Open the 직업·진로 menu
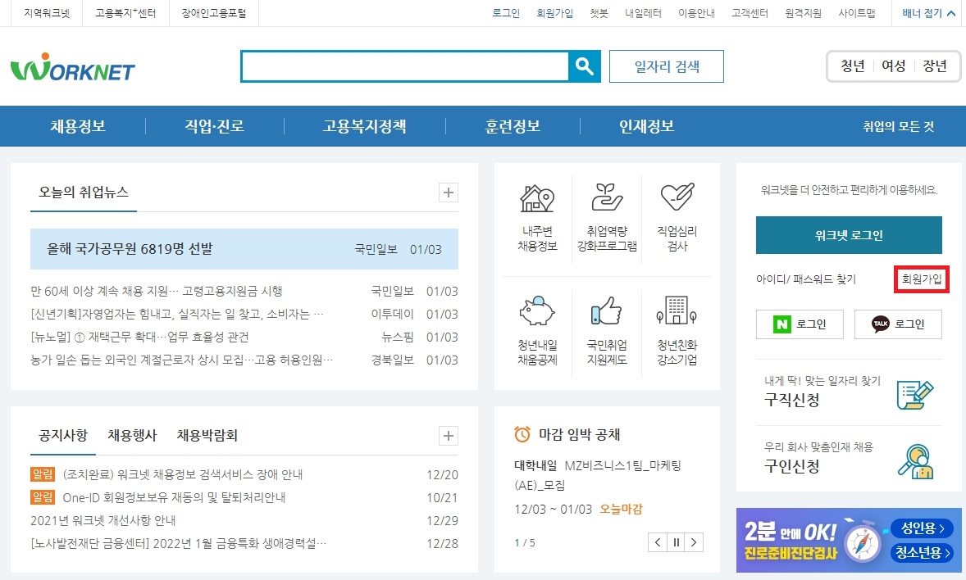Screen dimensions: 966x580 coord(214,126)
